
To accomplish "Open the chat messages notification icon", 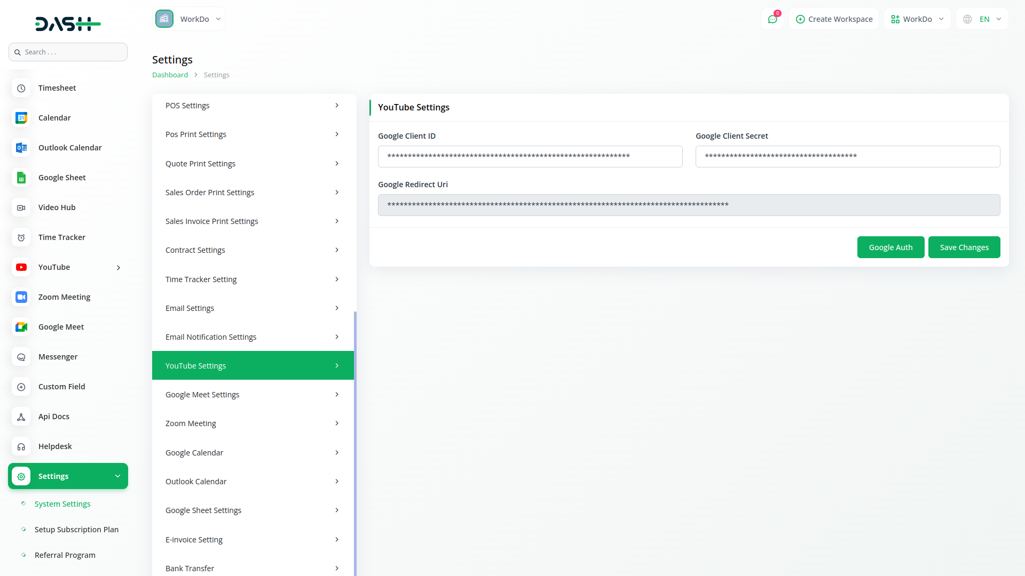I will point(772,19).
